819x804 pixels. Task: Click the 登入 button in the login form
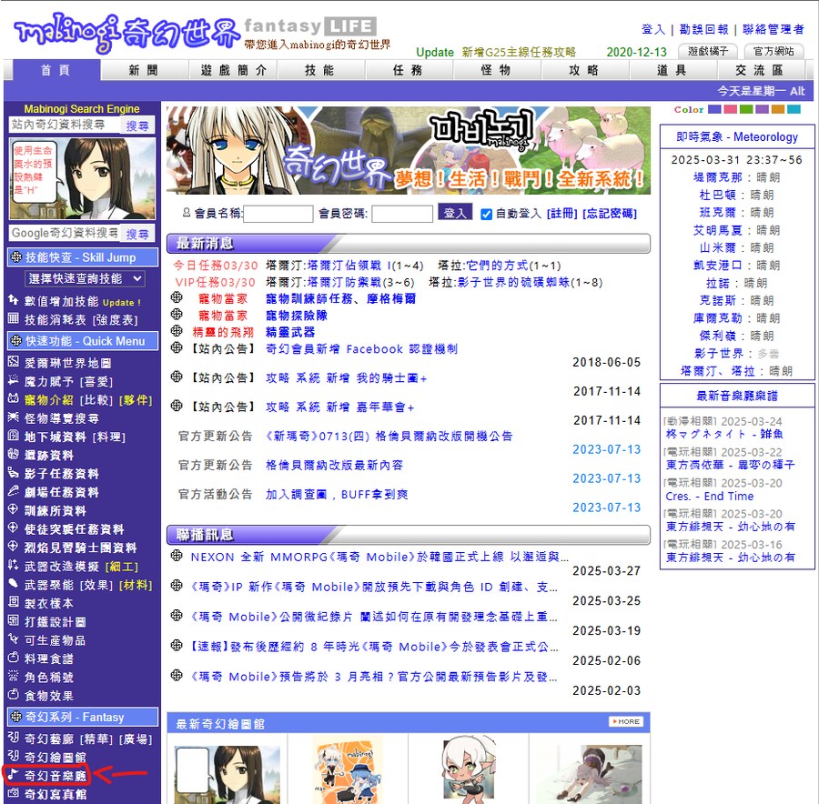(x=455, y=212)
